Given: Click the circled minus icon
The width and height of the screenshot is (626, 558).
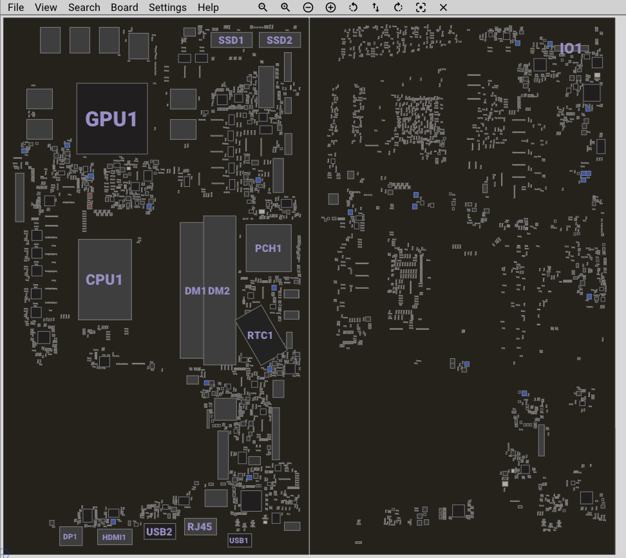Looking at the screenshot, I should [308, 8].
